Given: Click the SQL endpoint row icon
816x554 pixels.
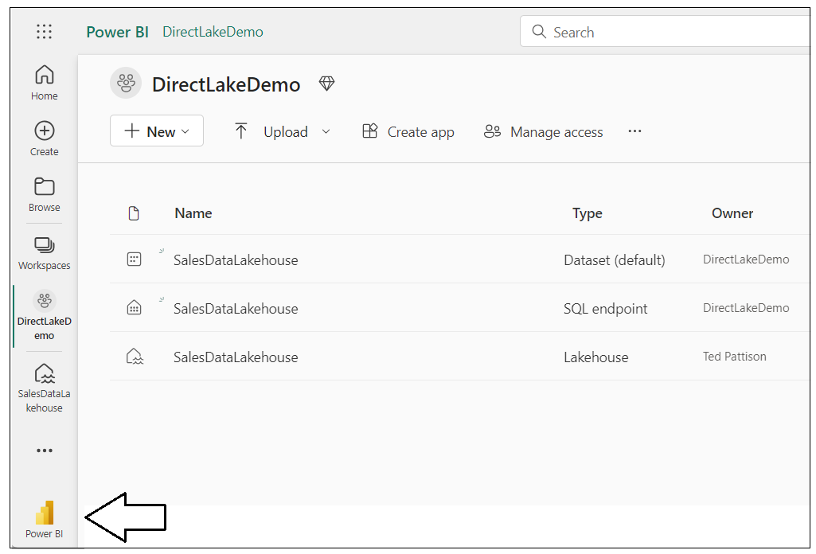Looking at the screenshot, I should [135, 307].
